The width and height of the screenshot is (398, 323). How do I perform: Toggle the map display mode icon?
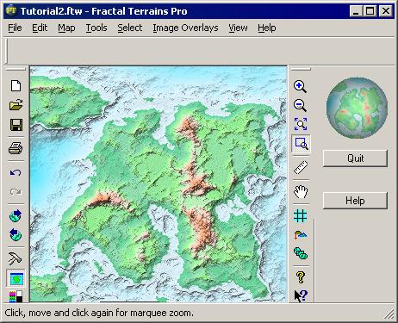click(x=16, y=278)
